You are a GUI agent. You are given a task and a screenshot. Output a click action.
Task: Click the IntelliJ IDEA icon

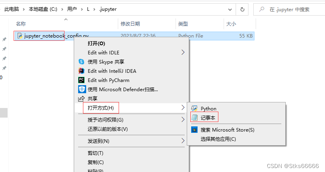click(81, 71)
